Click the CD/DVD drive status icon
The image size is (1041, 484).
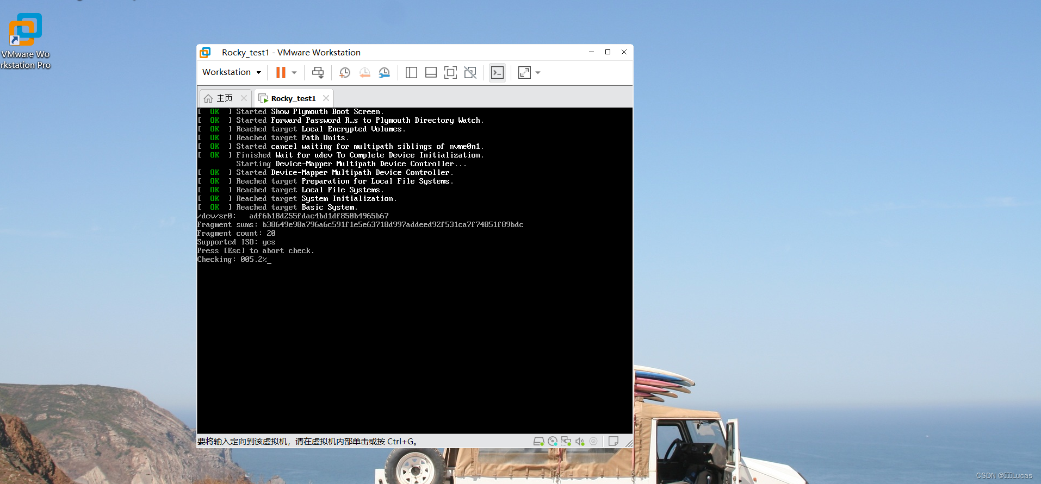[553, 441]
